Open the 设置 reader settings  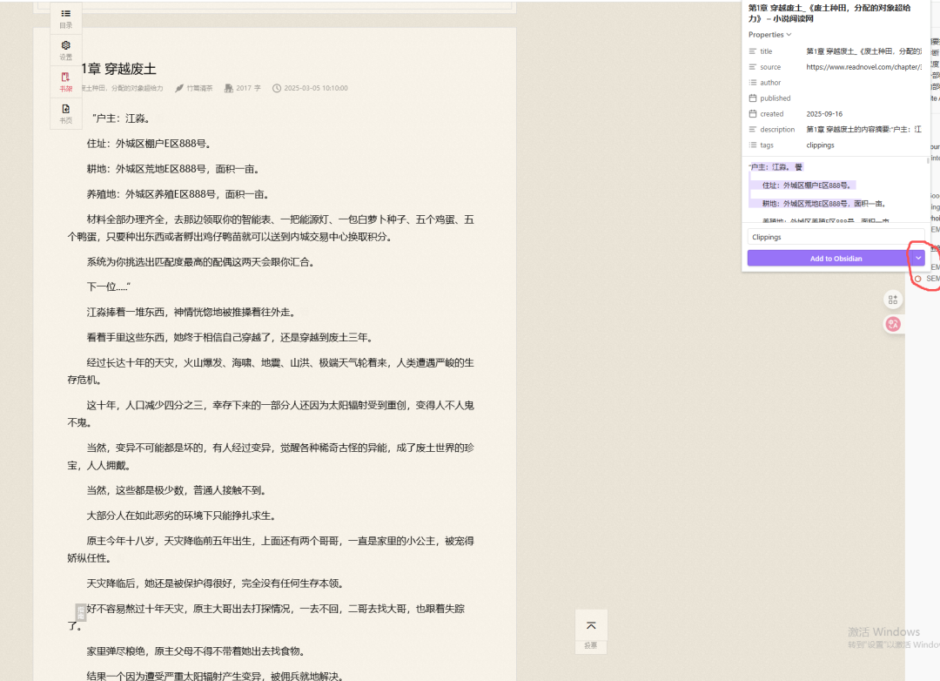(65, 49)
